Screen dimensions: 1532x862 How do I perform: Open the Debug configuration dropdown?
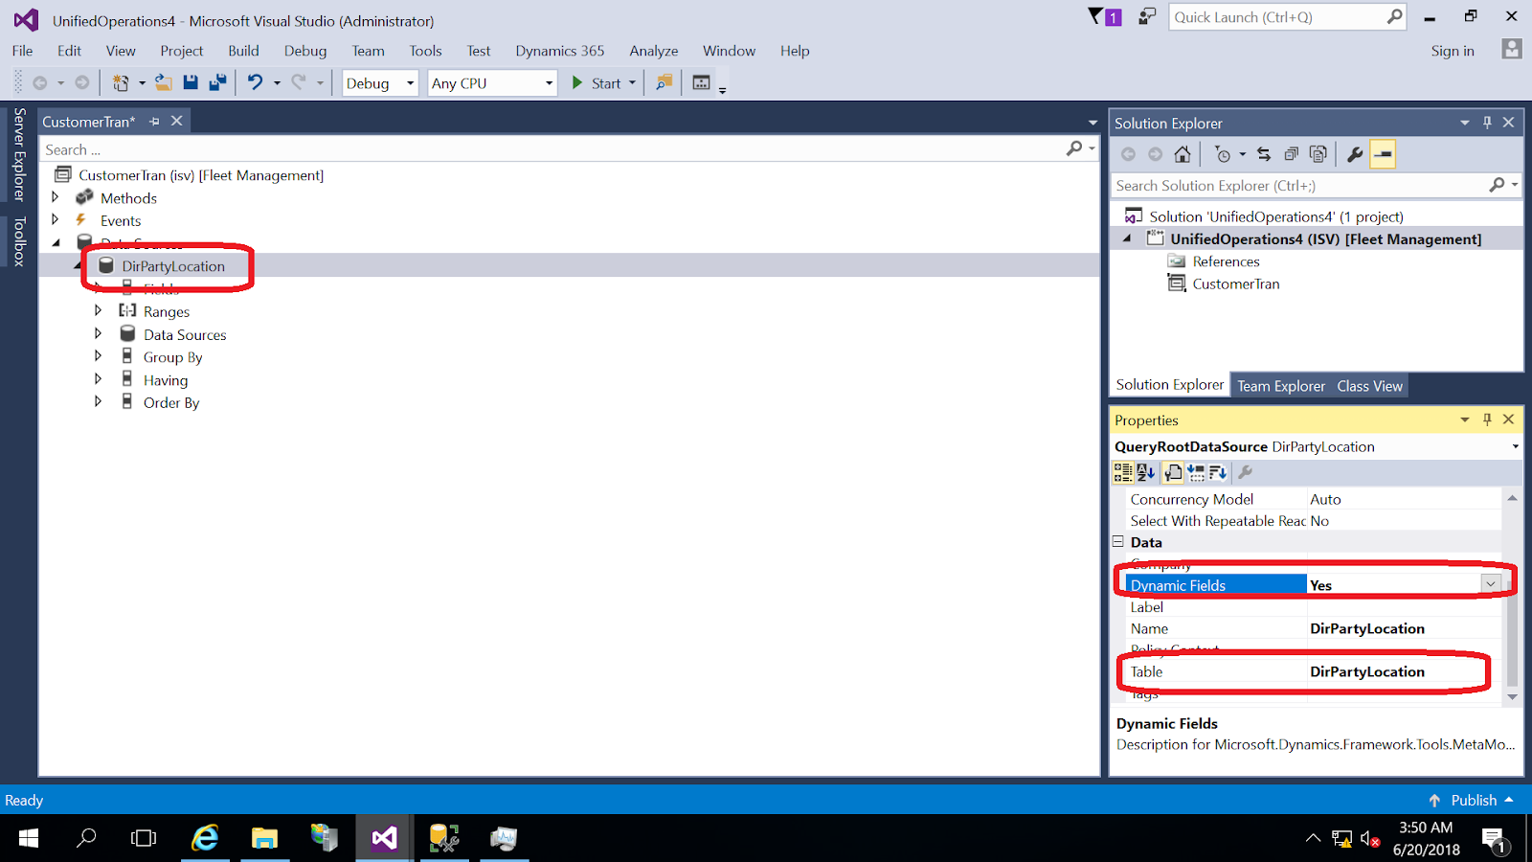[411, 83]
